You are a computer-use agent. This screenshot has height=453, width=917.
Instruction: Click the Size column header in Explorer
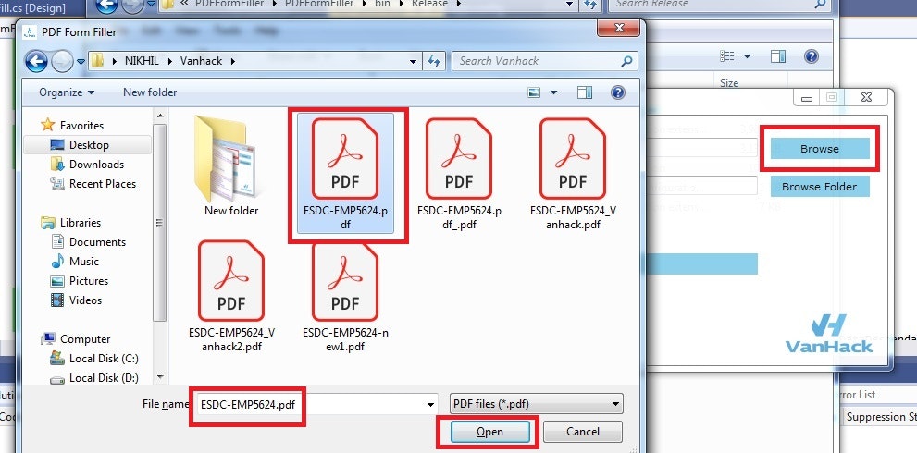[728, 83]
